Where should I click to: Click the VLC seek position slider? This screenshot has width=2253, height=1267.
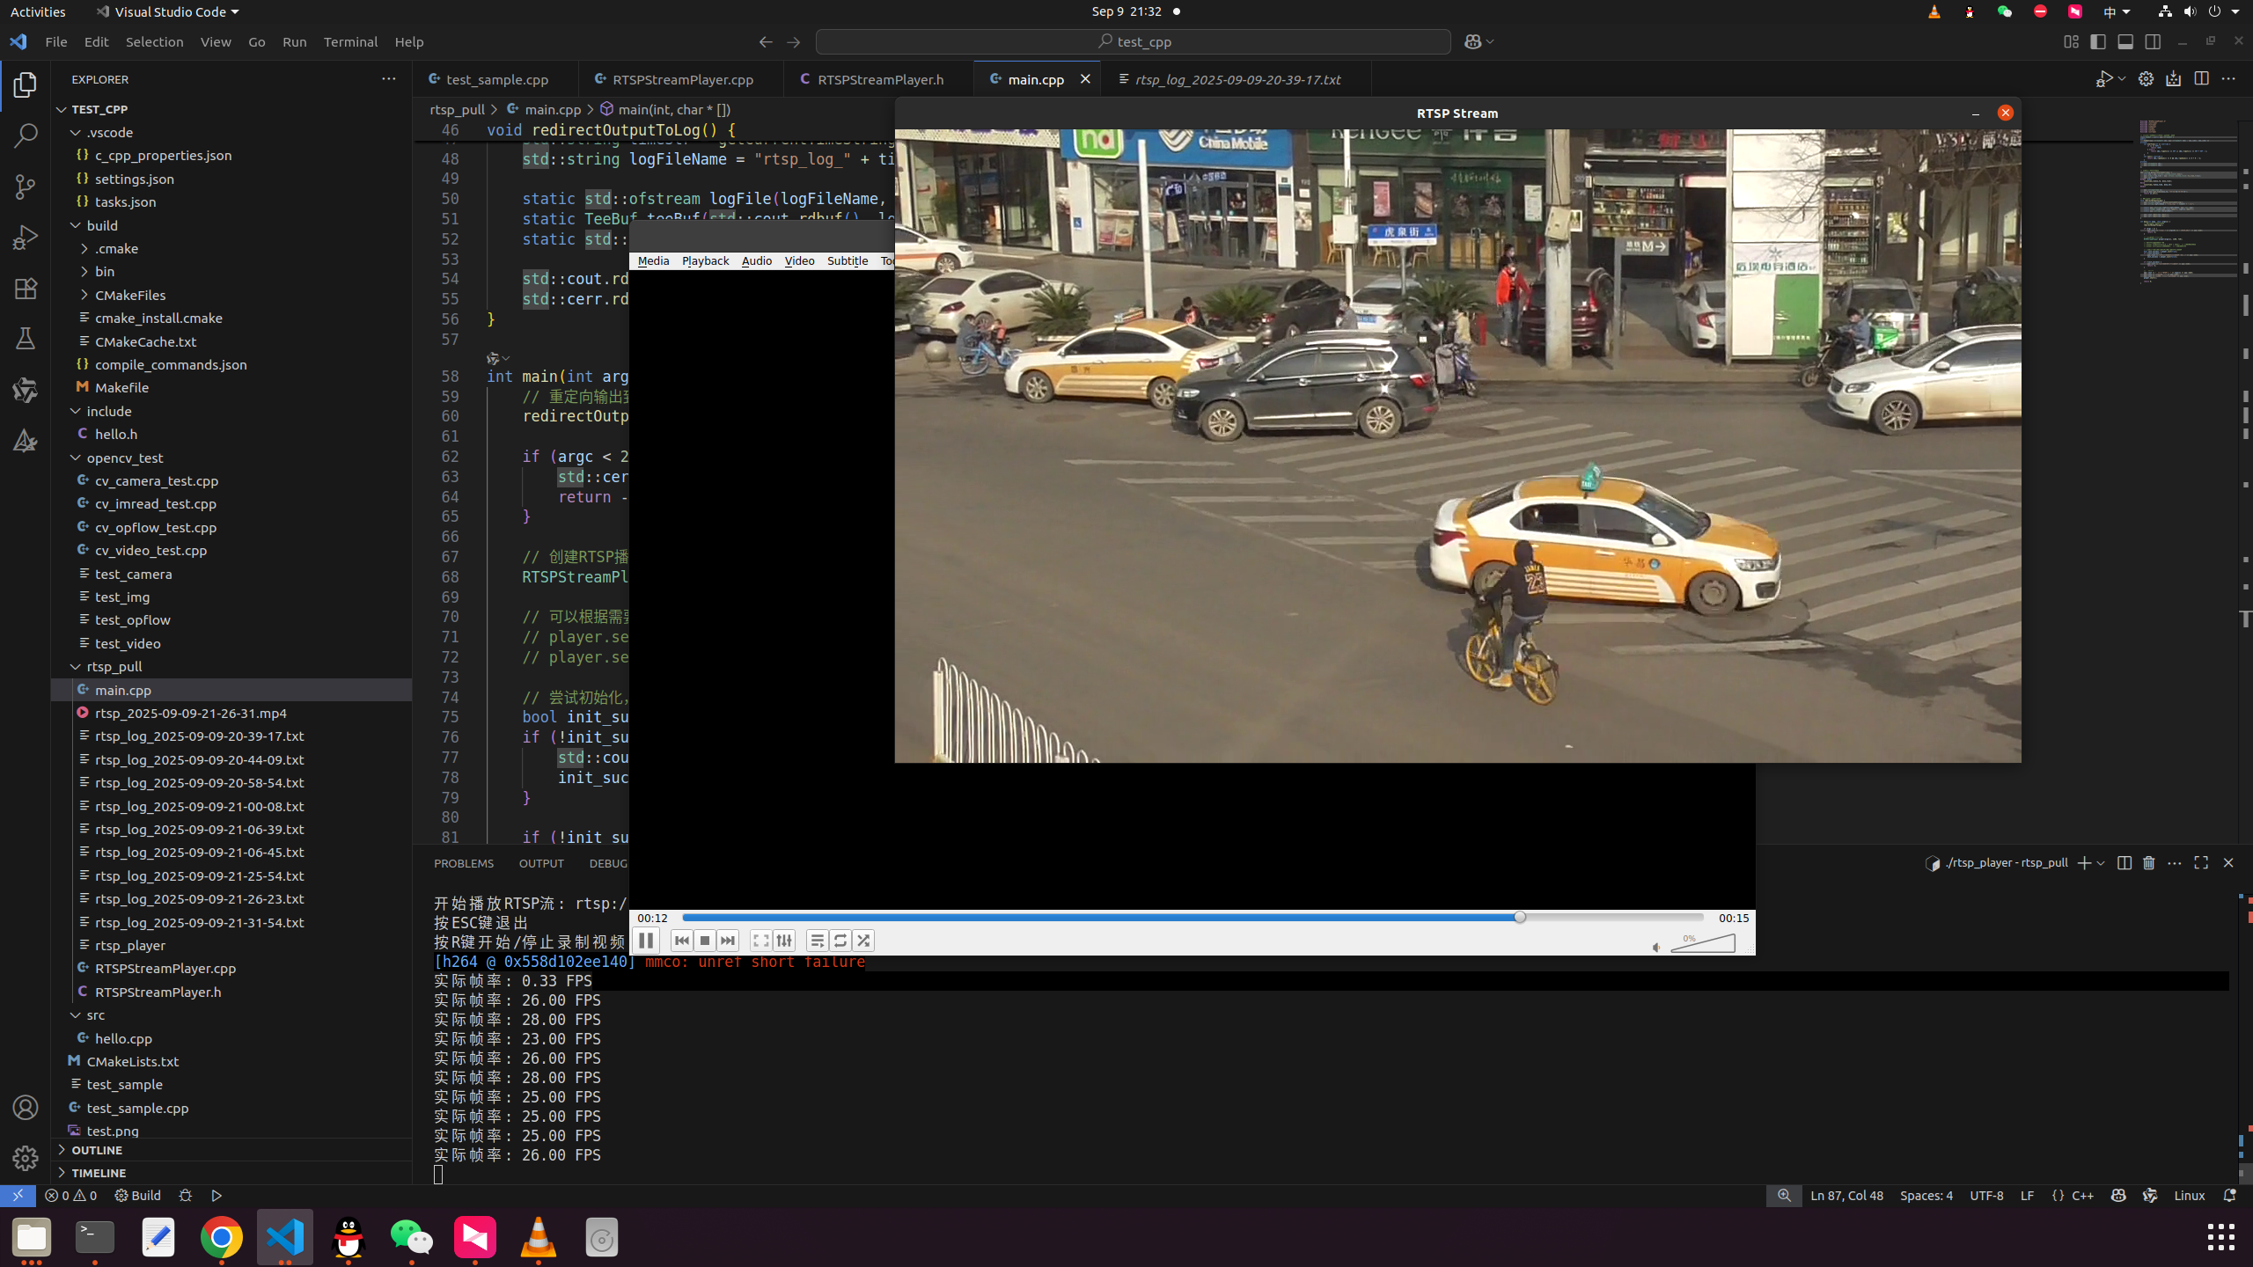click(x=1193, y=918)
